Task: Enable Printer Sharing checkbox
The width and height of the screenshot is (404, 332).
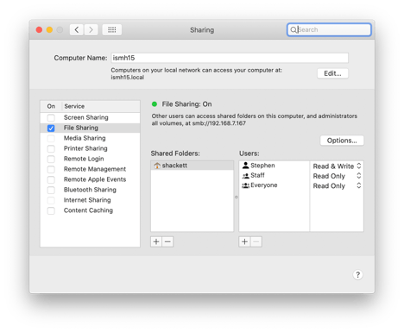Action: click(x=51, y=148)
